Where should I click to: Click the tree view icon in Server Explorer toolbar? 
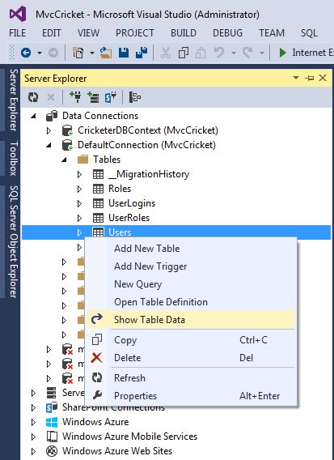pyautogui.click(x=135, y=97)
